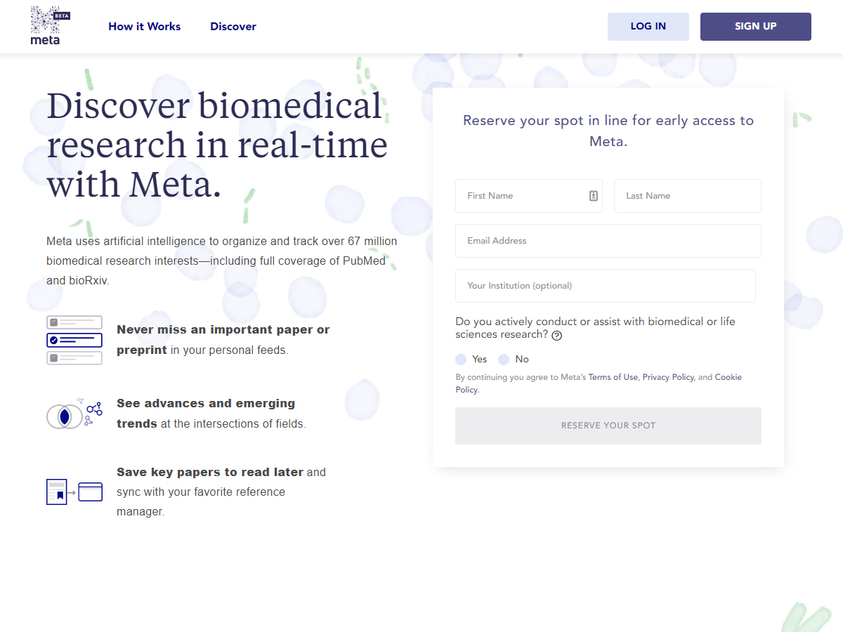Open the How it Works page

coord(144,27)
